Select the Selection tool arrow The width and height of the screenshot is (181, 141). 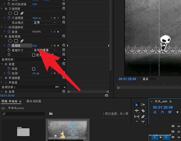[x=137, y=105]
